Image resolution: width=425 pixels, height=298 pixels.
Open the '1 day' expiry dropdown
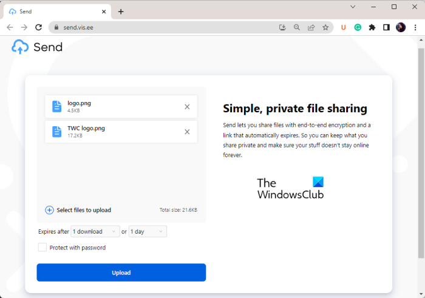(148, 231)
